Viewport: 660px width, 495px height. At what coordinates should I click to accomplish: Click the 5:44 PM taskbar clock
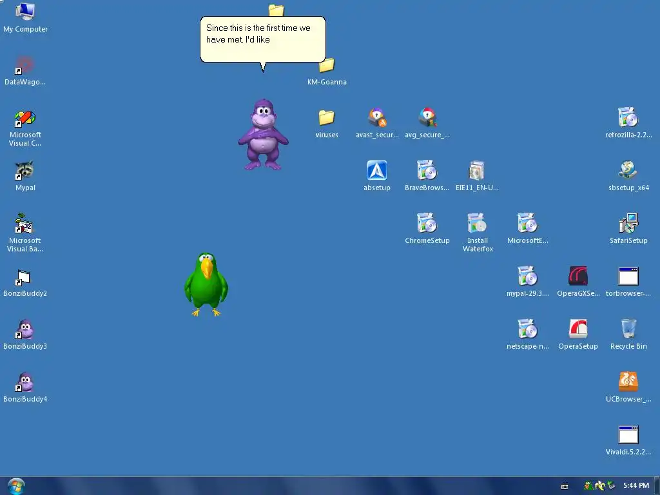coord(636,486)
